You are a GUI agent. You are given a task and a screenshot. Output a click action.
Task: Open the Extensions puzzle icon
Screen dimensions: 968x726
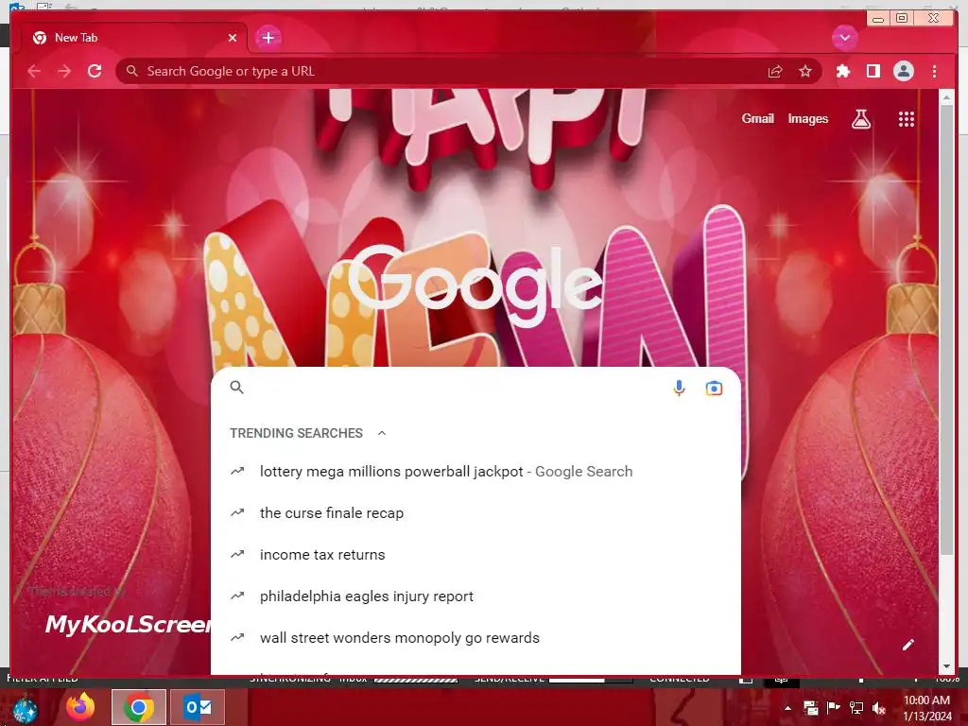point(842,72)
